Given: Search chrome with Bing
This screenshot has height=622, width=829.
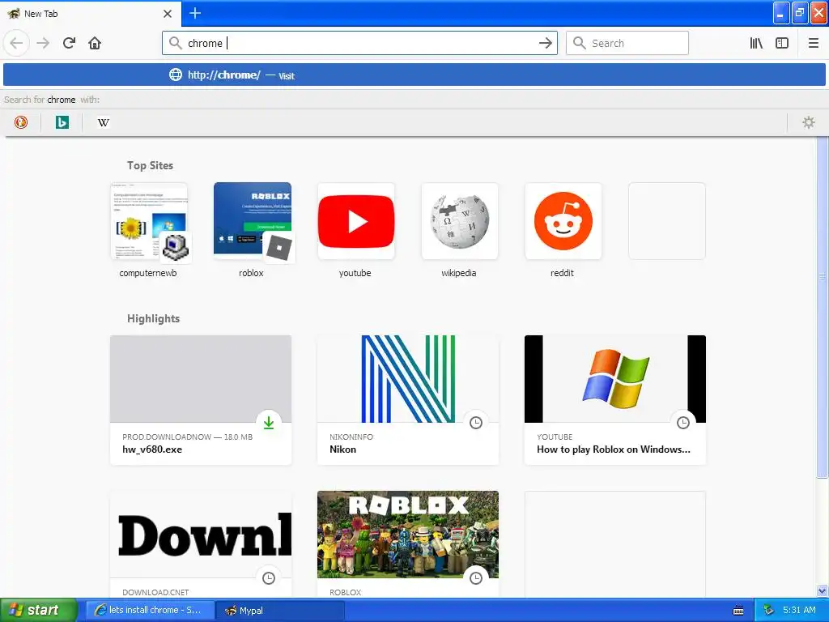Looking at the screenshot, I should click(62, 123).
